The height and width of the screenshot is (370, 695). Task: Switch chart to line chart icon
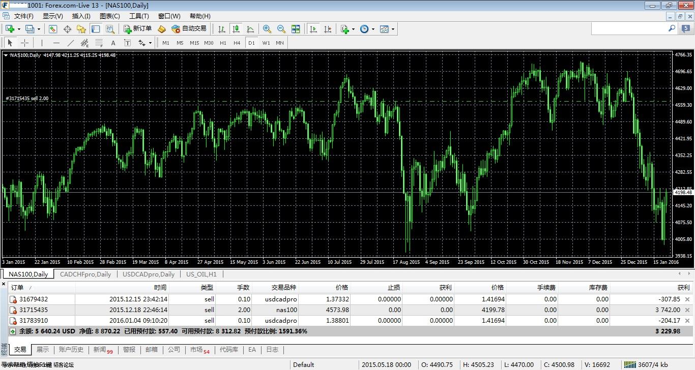250,29
